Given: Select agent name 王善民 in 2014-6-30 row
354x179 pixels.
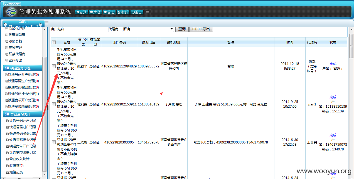Looking at the screenshot, I should [312, 142].
